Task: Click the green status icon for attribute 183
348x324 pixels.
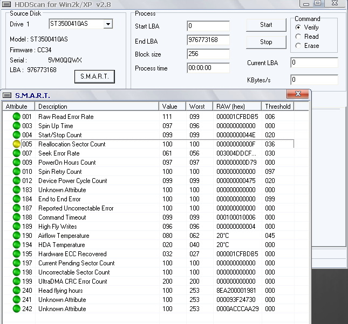Action: pyautogui.click(x=16, y=190)
